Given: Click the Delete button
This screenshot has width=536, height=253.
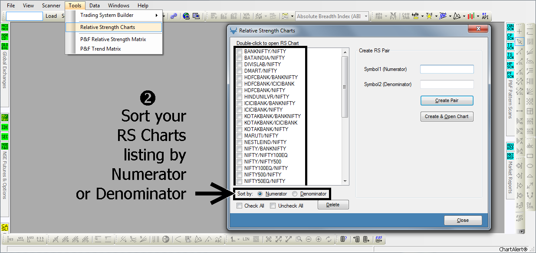Looking at the screenshot, I should tap(333, 205).
